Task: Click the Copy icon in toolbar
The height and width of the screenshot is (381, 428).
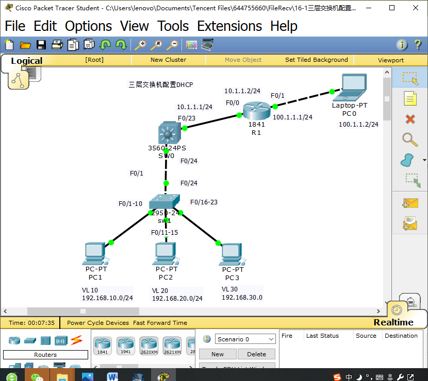Action: [73, 45]
